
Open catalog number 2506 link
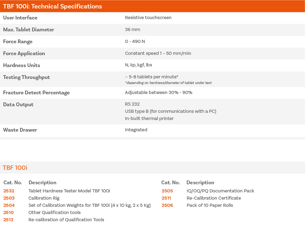[166, 205]
